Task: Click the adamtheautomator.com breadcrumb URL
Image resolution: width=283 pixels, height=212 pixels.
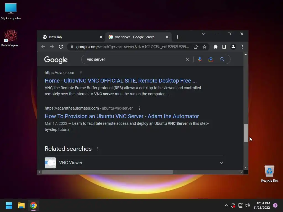Action: (89, 108)
